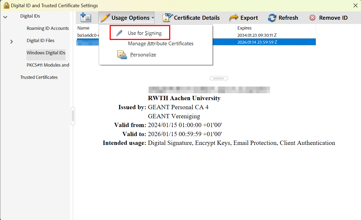Image resolution: width=361 pixels, height=220 pixels.
Task: Select Windows Digital IDs in the sidebar
Action: click(x=46, y=52)
